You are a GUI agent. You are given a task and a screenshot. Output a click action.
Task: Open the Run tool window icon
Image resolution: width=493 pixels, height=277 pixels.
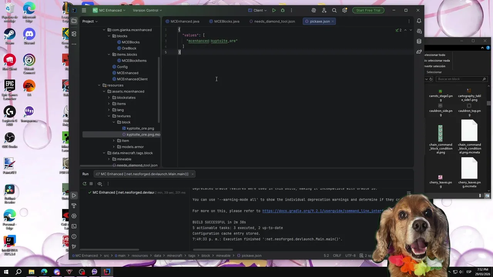(74, 195)
